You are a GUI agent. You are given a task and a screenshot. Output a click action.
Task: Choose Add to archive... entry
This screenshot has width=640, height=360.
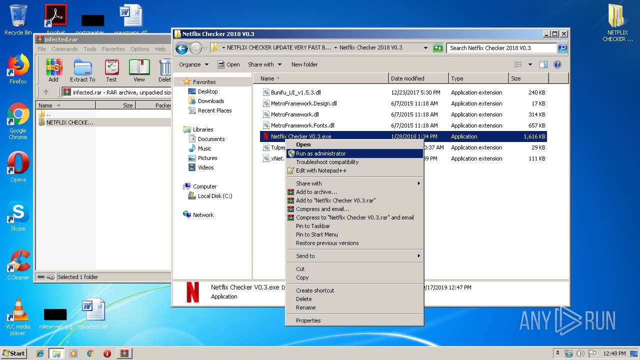354,192
